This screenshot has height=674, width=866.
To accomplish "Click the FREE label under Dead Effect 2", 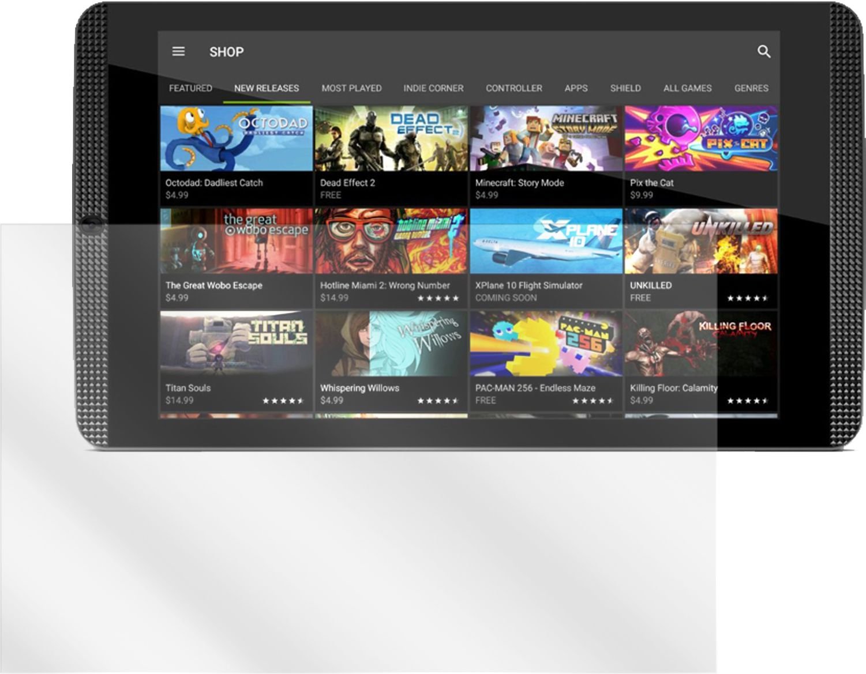I will (x=331, y=195).
